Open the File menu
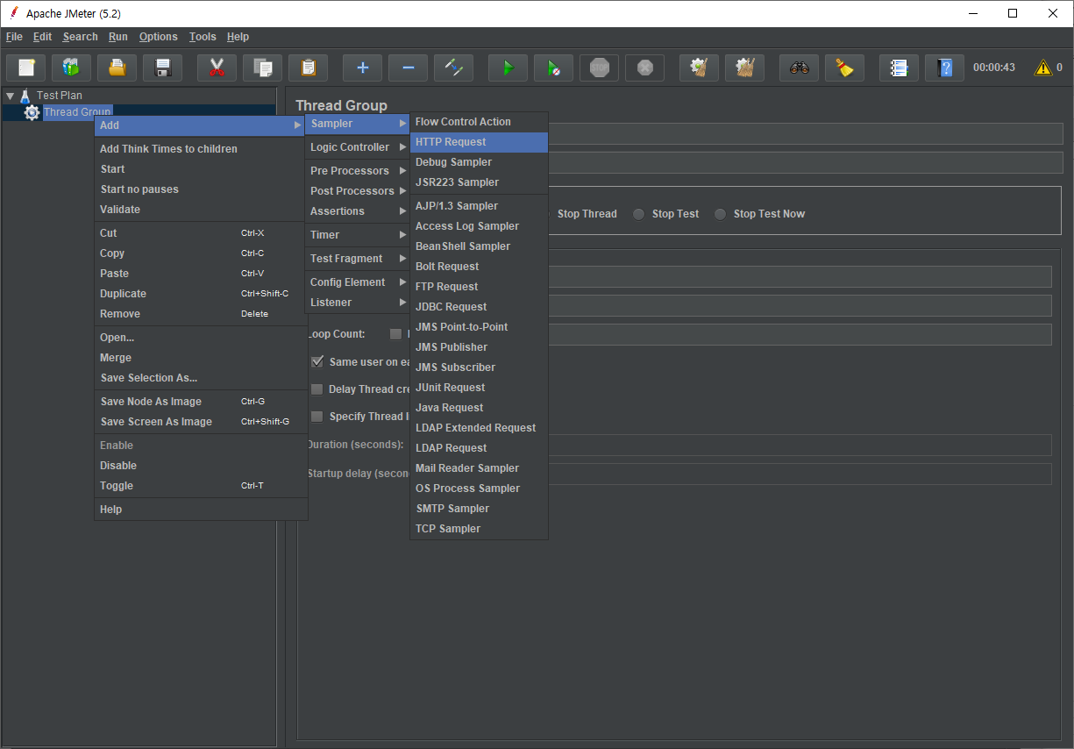The image size is (1074, 749). point(14,37)
